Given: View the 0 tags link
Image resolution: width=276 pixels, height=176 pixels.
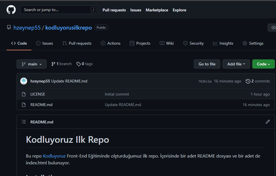Looking at the screenshot, I should click(85, 64).
